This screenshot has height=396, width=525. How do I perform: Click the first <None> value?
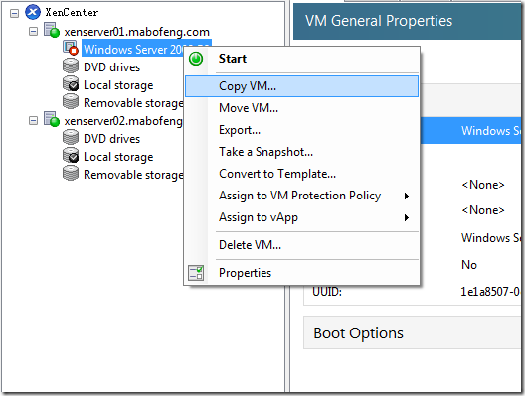pyautogui.click(x=483, y=185)
